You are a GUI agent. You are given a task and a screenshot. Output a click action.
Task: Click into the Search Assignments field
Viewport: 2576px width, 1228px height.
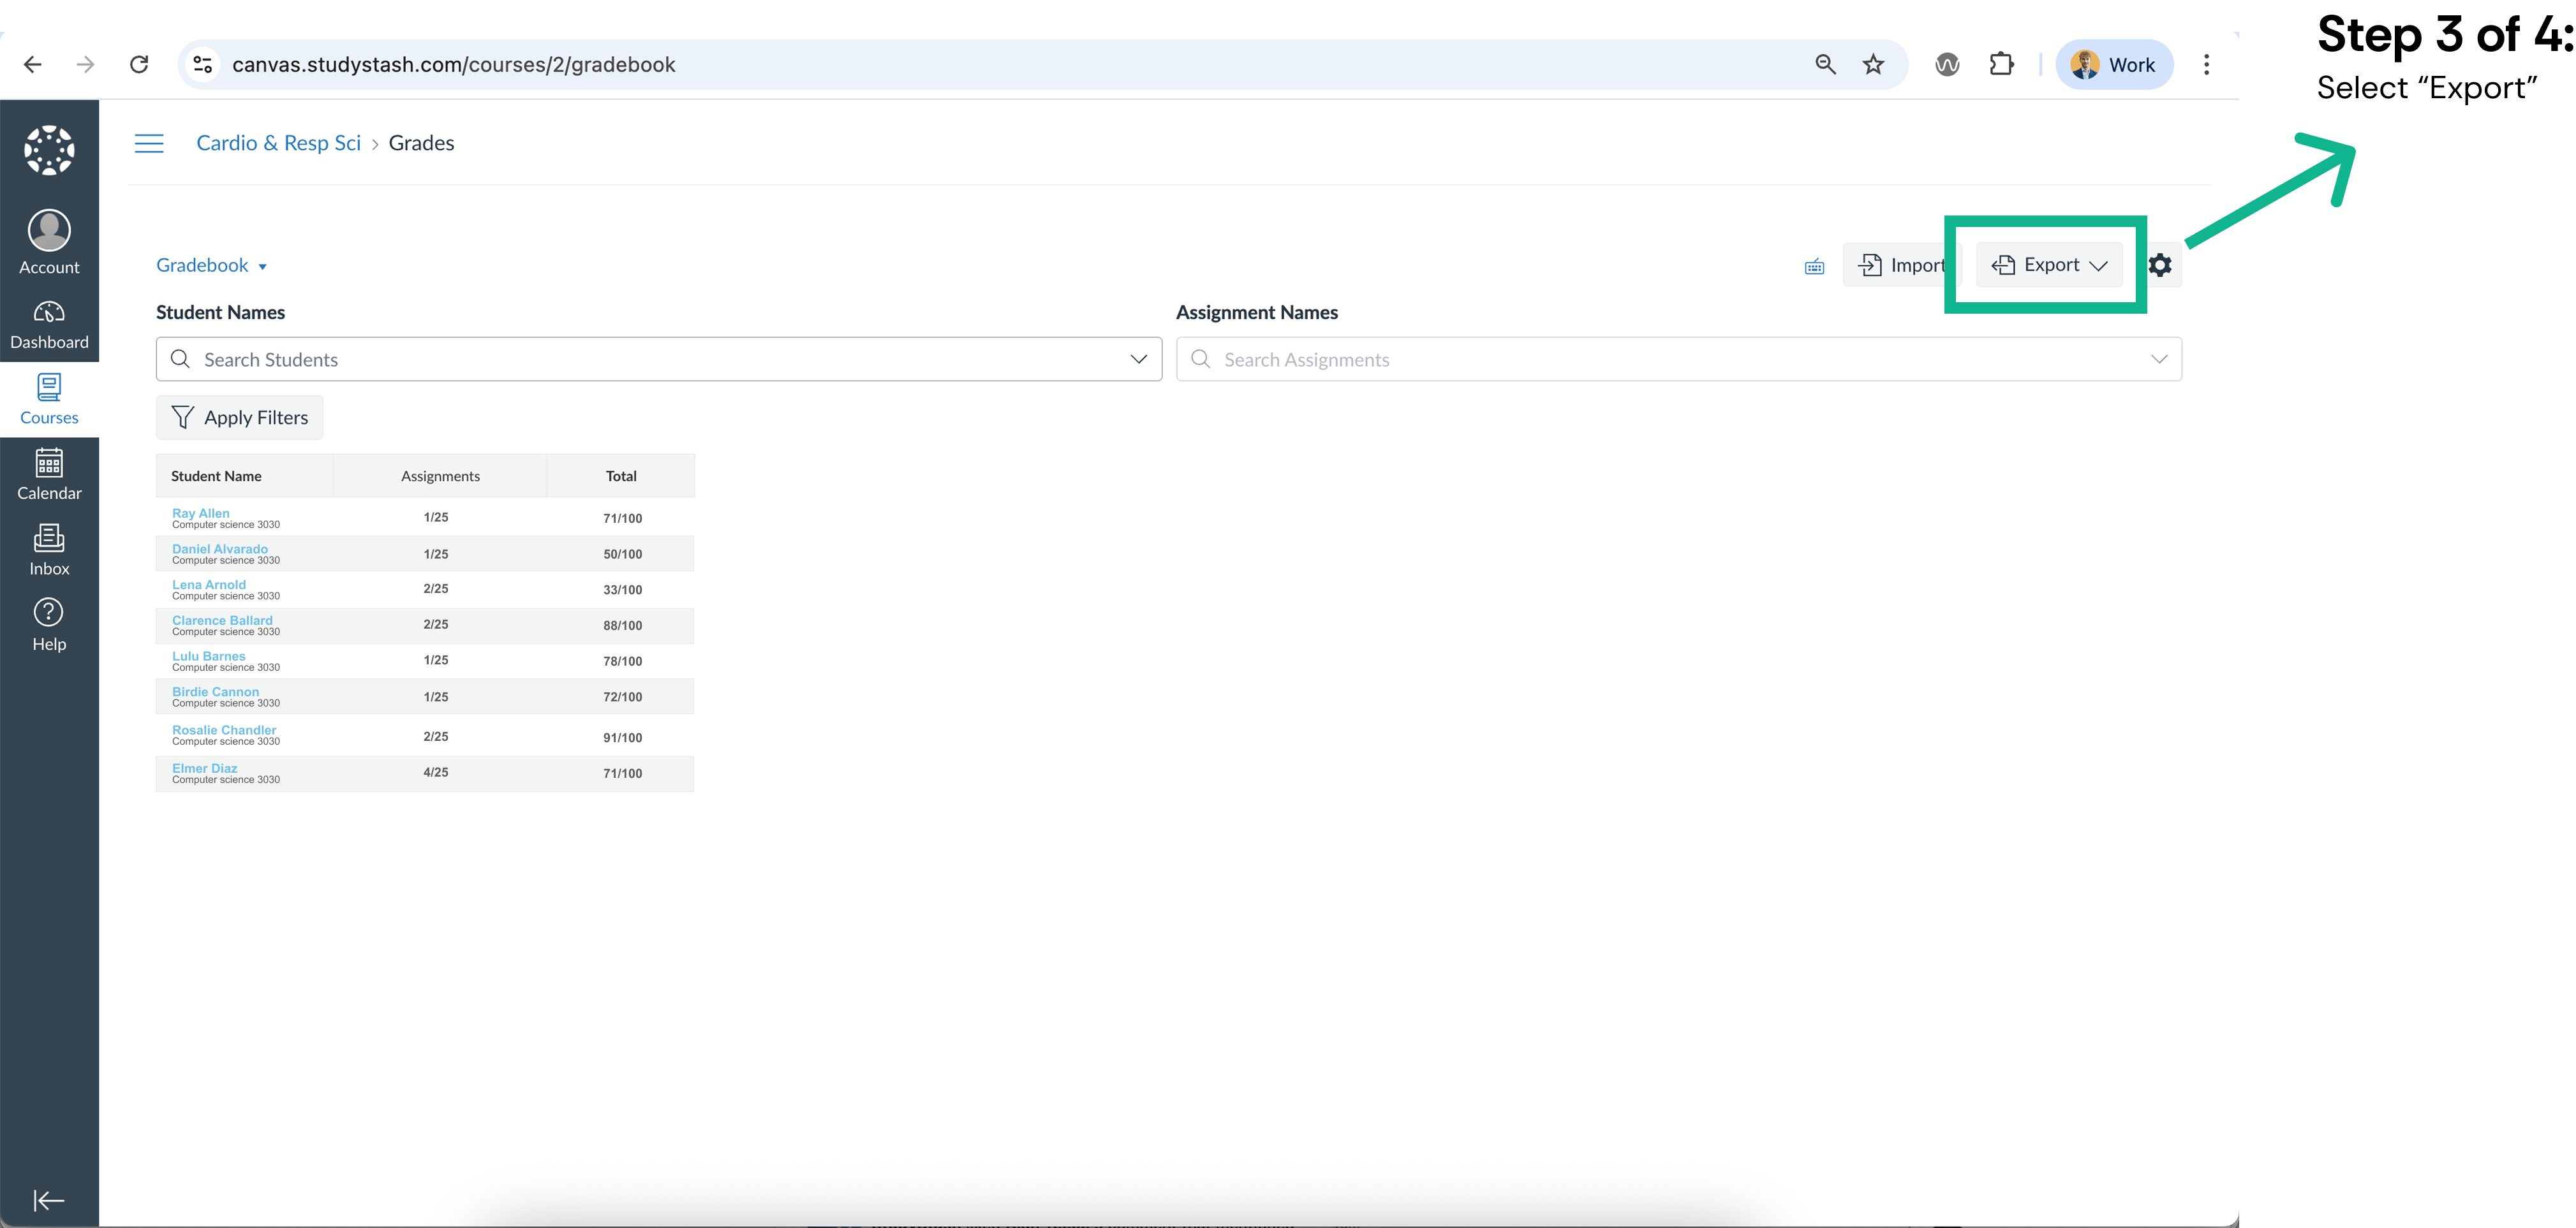(1679, 360)
